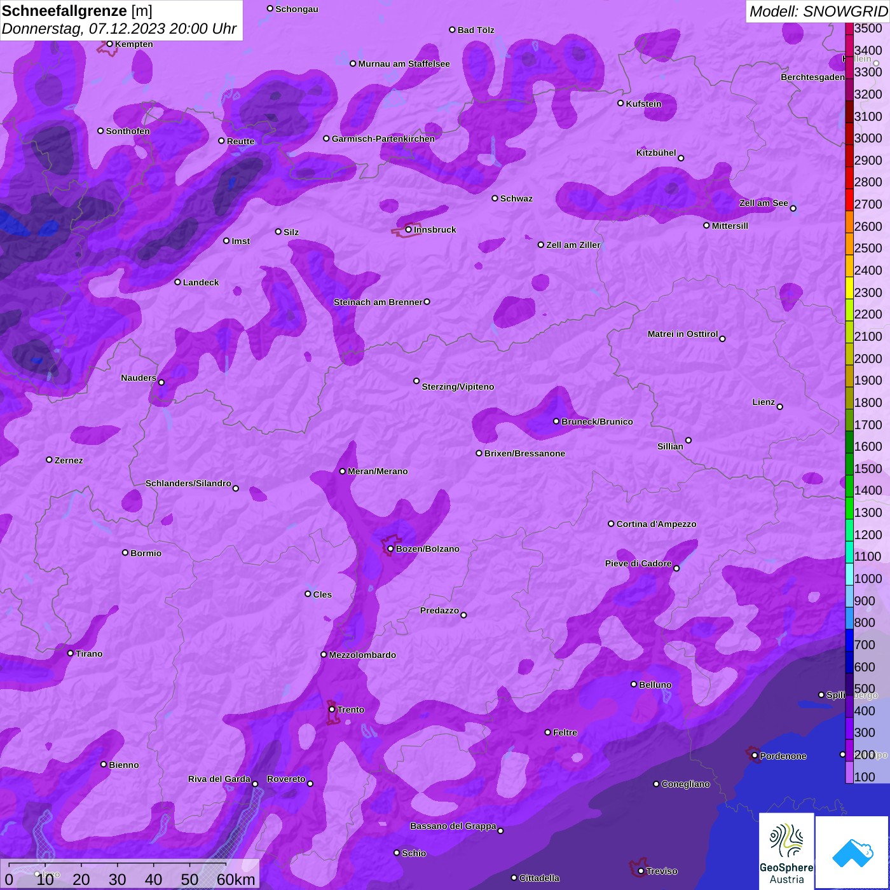Select the Berchtesgaden label
Viewport: 890px width, 890px height.
pos(812,77)
